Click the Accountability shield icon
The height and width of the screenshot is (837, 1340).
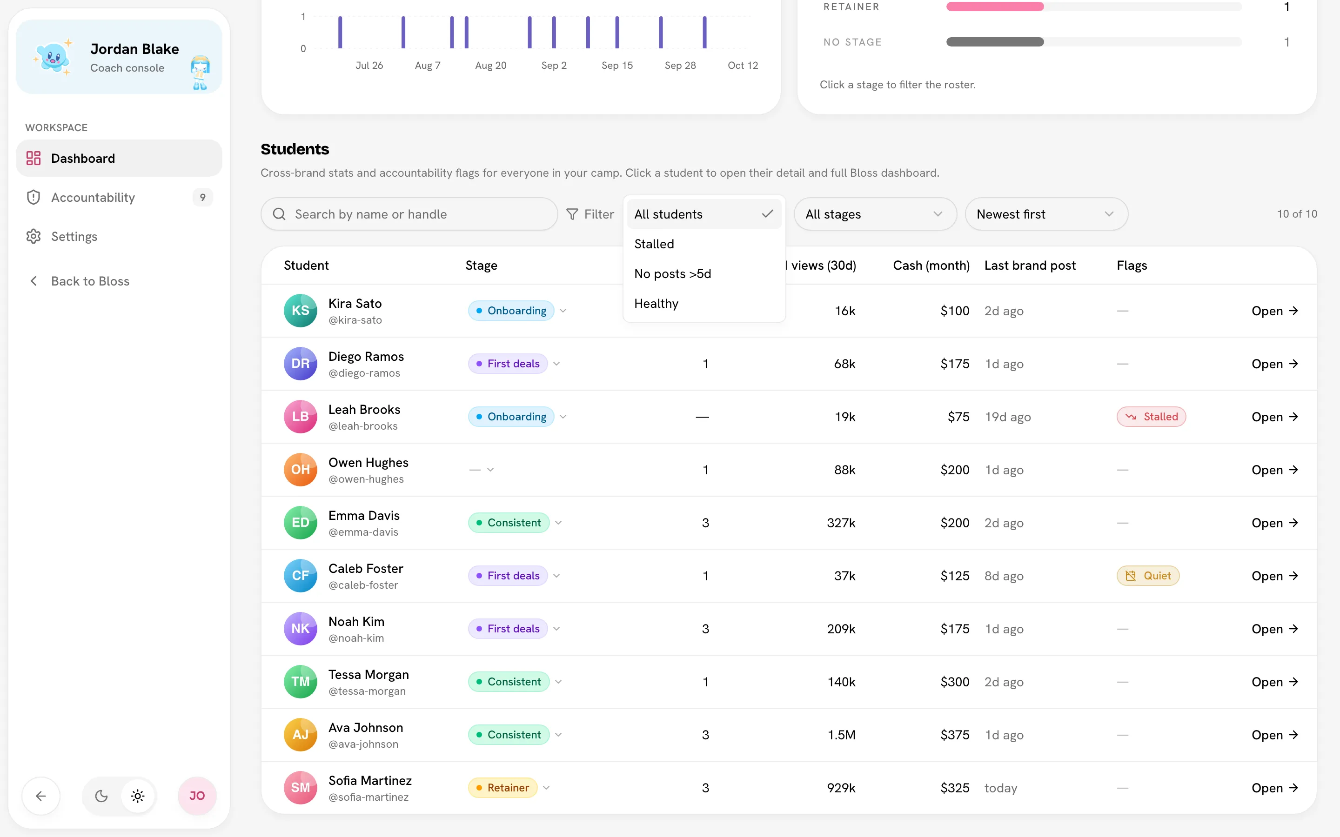tap(33, 197)
